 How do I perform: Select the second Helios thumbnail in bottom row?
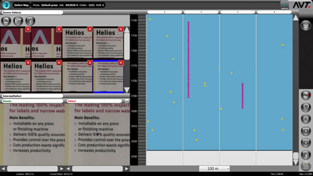(x=46, y=76)
